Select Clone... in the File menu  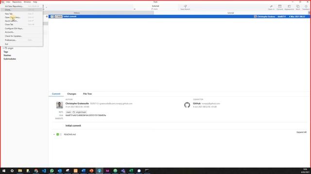click(21, 10)
